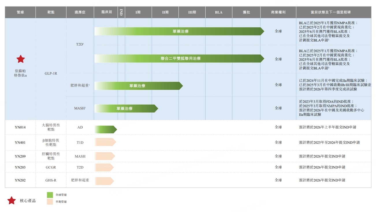Click the peach preclinical arrow for YN209
The image size is (376, 212).
105,156
